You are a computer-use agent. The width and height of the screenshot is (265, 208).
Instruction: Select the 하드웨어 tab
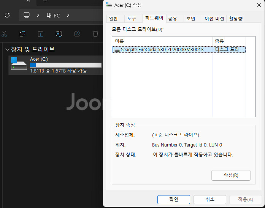154,18
